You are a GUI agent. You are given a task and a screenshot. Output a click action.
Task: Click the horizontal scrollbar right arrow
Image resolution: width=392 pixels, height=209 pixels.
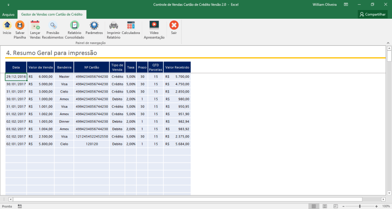[x=383, y=199]
